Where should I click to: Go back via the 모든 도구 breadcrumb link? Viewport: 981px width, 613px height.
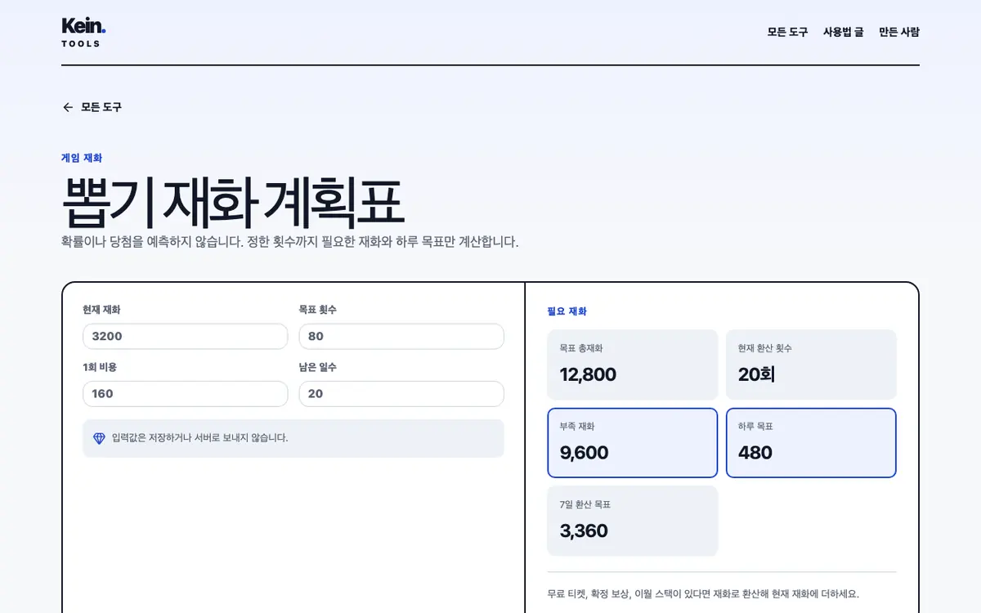pyautogui.click(x=92, y=107)
